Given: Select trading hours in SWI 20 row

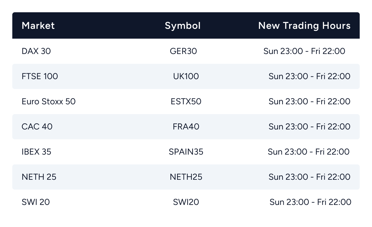Looking at the screenshot, I should point(310,202).
